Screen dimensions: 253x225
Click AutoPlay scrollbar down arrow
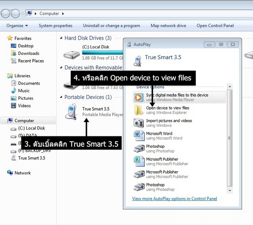click(230, 190)
